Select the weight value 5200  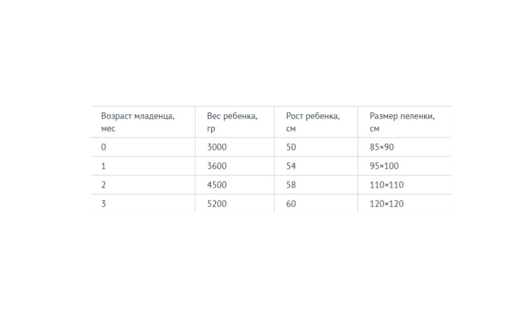pyautogui.click(x=235, y=204)
